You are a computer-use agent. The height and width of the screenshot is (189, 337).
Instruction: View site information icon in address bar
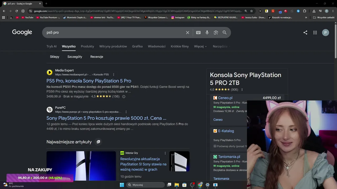tap(30, 11)
